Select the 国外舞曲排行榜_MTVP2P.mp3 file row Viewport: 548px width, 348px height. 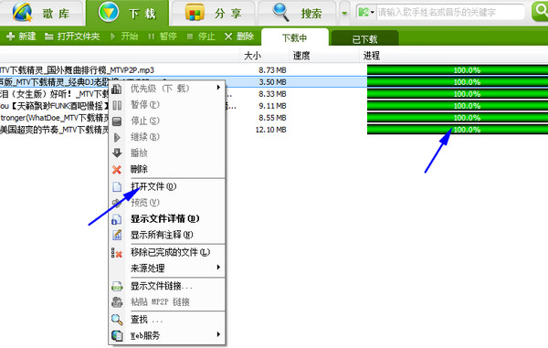274,70
